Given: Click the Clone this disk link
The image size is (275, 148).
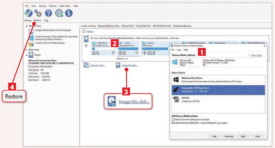Looking at the screenshot, I should pos(97,65).
